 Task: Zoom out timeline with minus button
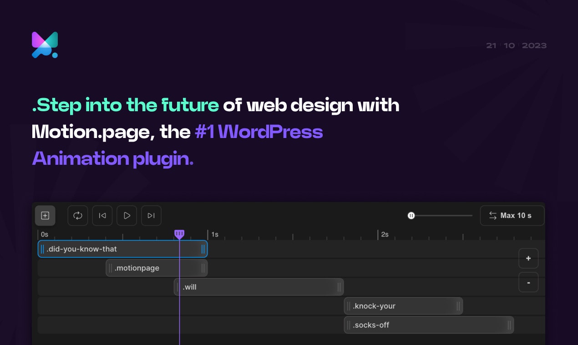(528, 282)
